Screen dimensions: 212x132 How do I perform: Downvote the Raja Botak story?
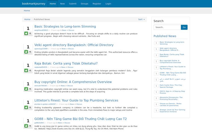click(x=30, y=70)
